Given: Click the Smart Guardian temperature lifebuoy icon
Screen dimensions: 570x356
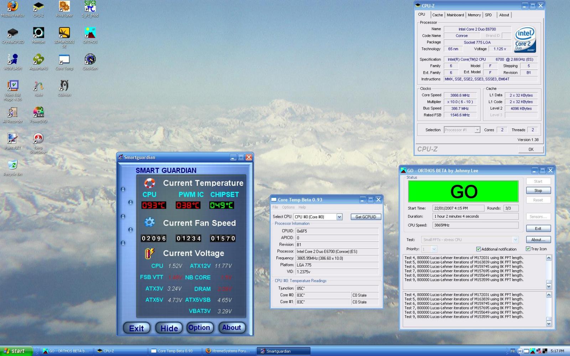Looking at the screenshot, I should click(x=150, y=183).
